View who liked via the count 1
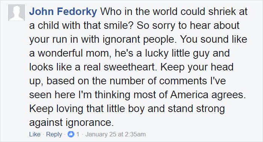The height and width of the screenshot is (142, 263). click(x=78, y=134)
